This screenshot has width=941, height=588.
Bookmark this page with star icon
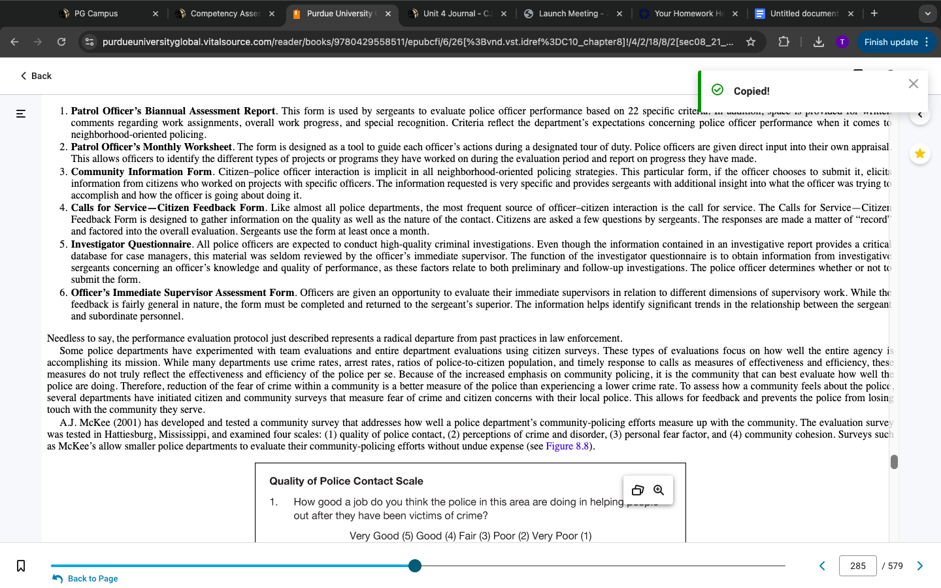click(751, 42)
